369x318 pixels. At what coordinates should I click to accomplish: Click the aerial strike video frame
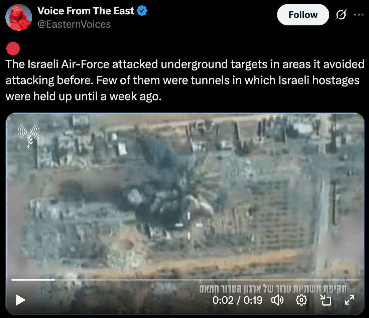tap(185, 195)
